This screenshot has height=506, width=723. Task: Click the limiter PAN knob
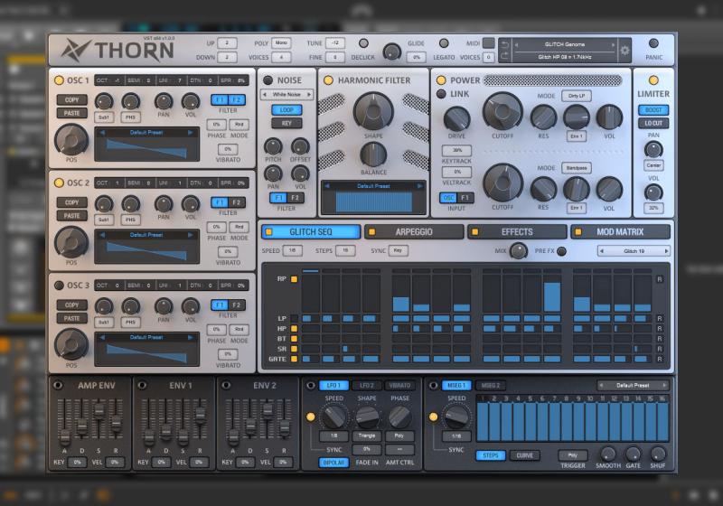coord(653,149)
